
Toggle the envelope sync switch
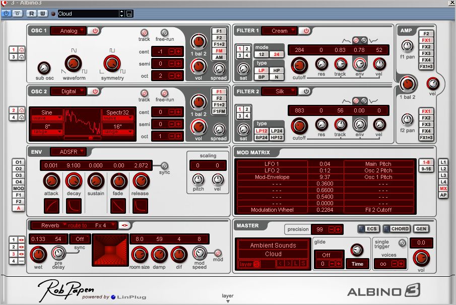click(164, 165)
